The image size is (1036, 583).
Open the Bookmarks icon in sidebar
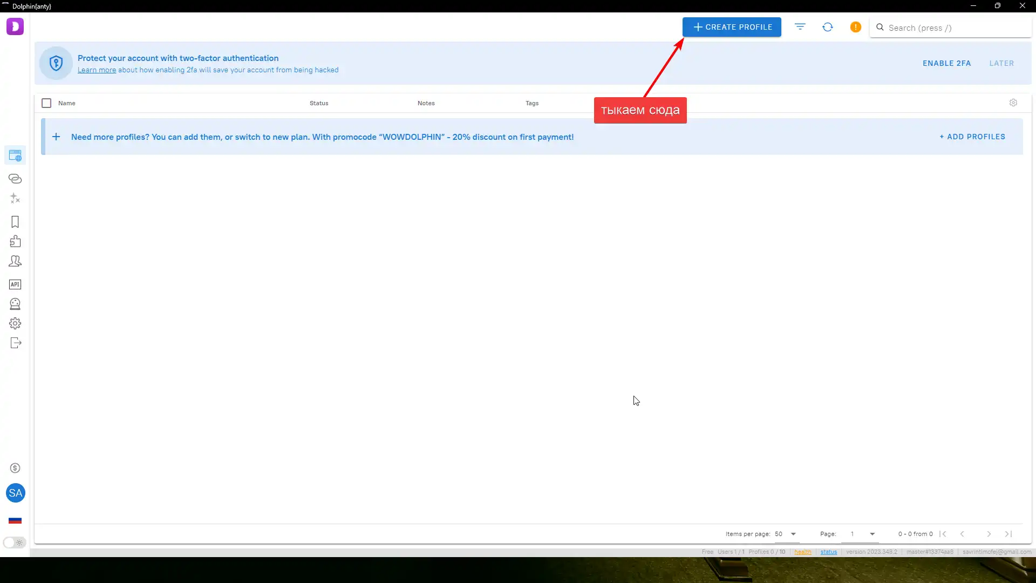(15, 222)
